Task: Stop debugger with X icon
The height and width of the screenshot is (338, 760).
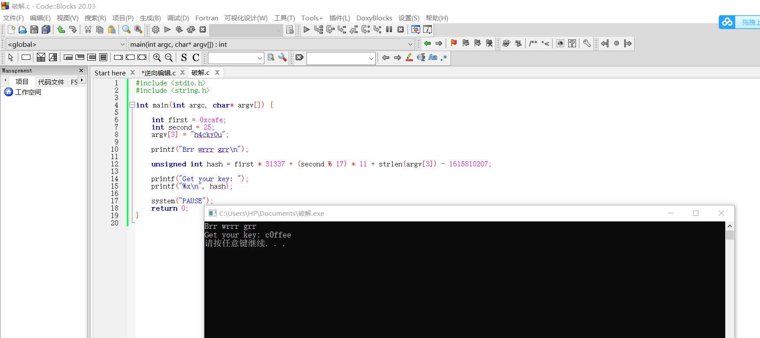Action: [401, 29]
